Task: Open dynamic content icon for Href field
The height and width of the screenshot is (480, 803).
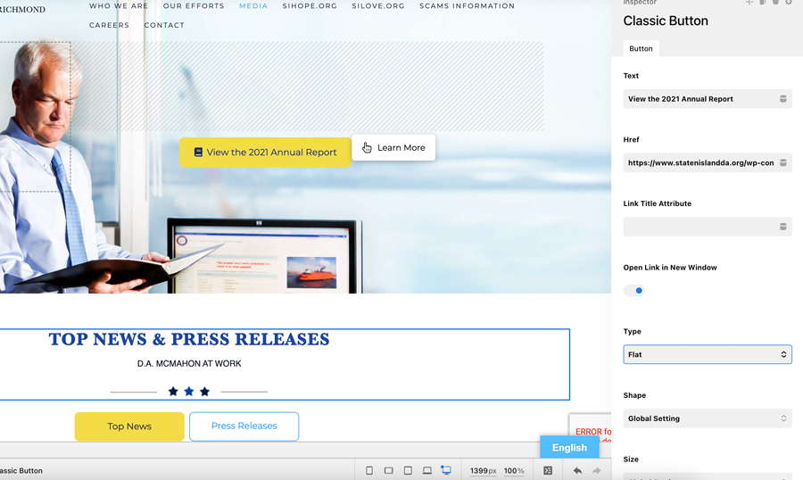Action: click(x=783, y=163)
